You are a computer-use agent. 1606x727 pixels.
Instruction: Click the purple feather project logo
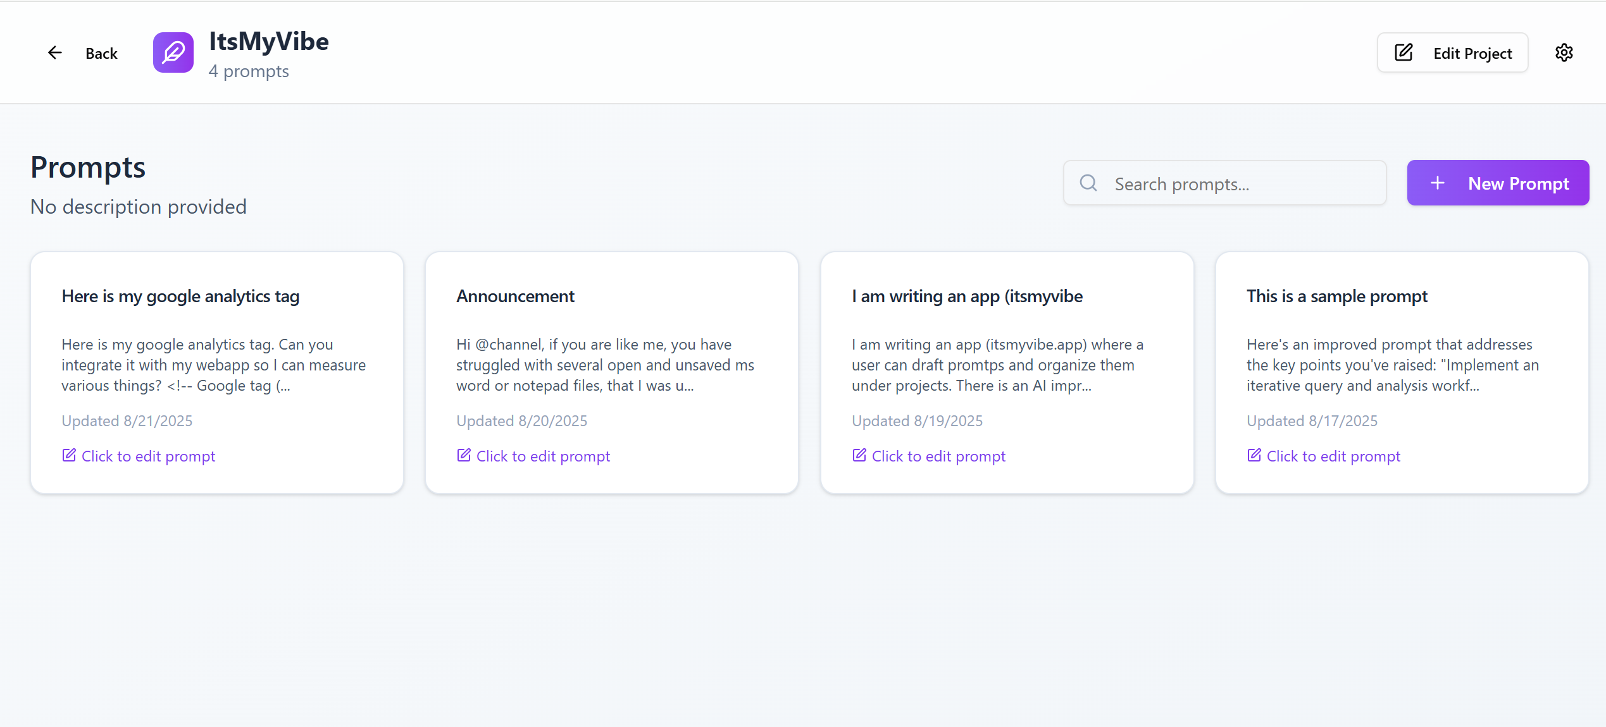pos(173,52)
